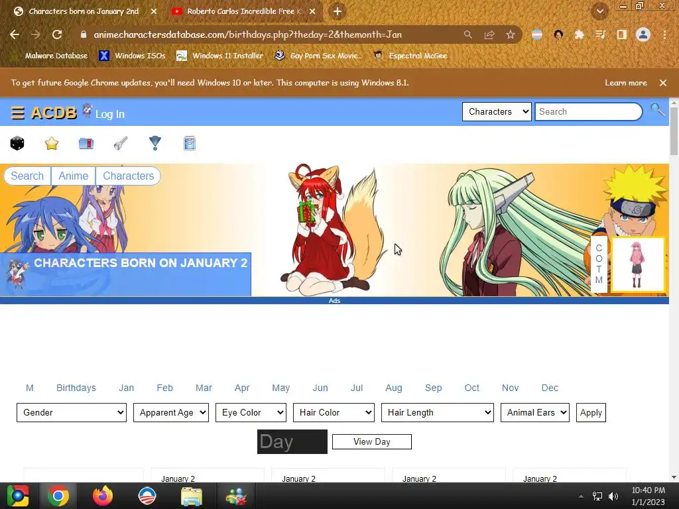Viewport: 679px width, 509px height.
Task: Open the tab search chevron in title bar
Action: 599,11
